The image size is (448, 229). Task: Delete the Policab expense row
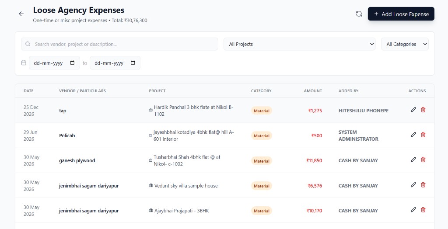[423, 135]
